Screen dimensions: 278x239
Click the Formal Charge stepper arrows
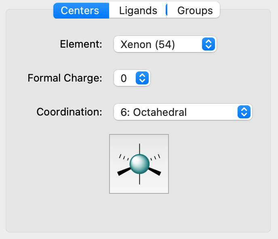point(142,78)
